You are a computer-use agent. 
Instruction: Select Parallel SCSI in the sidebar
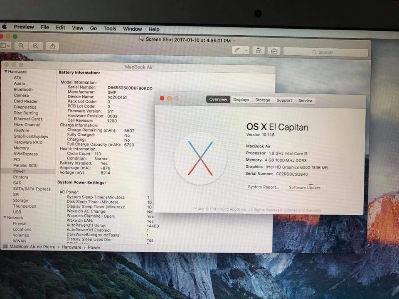click(25, 166)
